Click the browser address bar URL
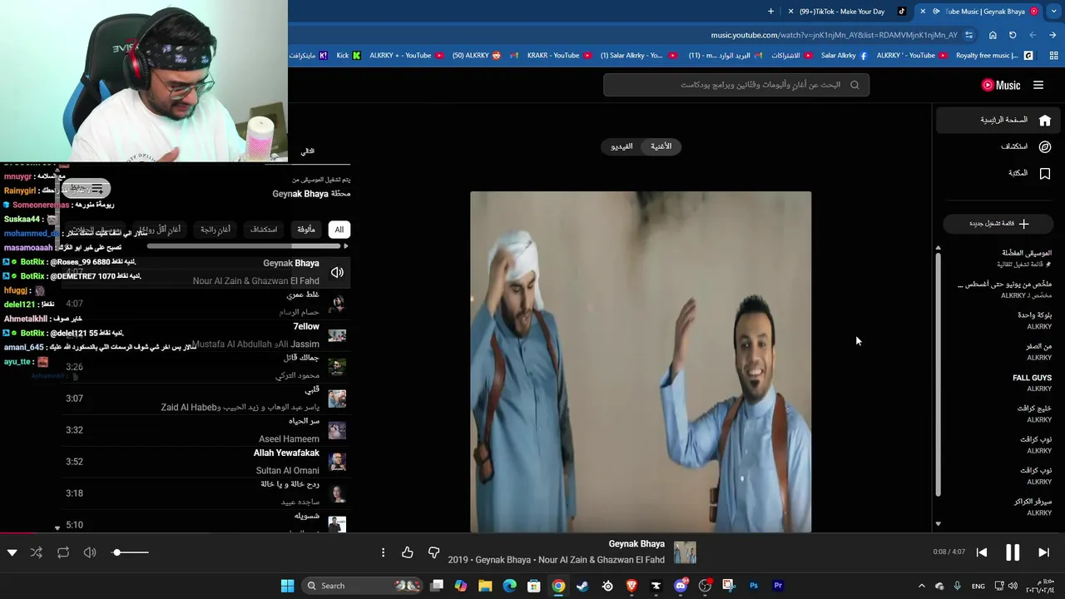 click(834, 35)
